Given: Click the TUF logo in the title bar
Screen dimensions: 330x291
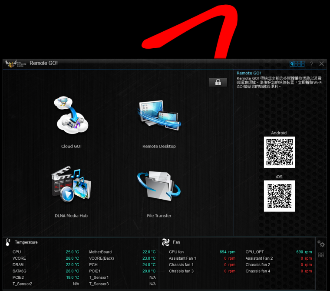Looking at the screenshot, I should pyautogui.click(x=16, y=64).
